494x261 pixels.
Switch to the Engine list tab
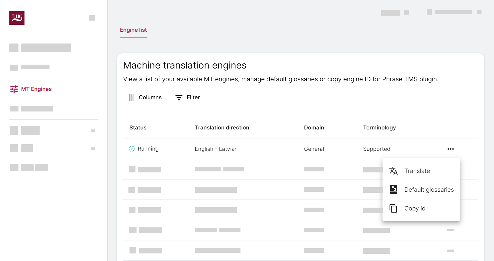pos(133,30)
